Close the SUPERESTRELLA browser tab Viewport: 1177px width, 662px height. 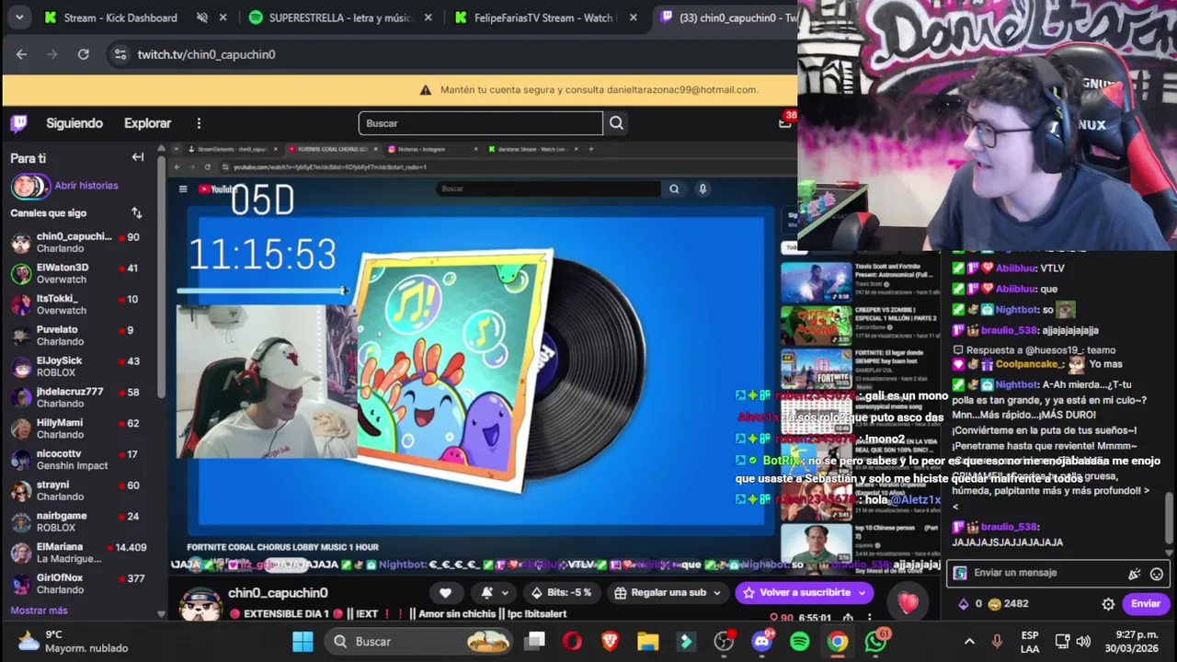click(428, 17)
